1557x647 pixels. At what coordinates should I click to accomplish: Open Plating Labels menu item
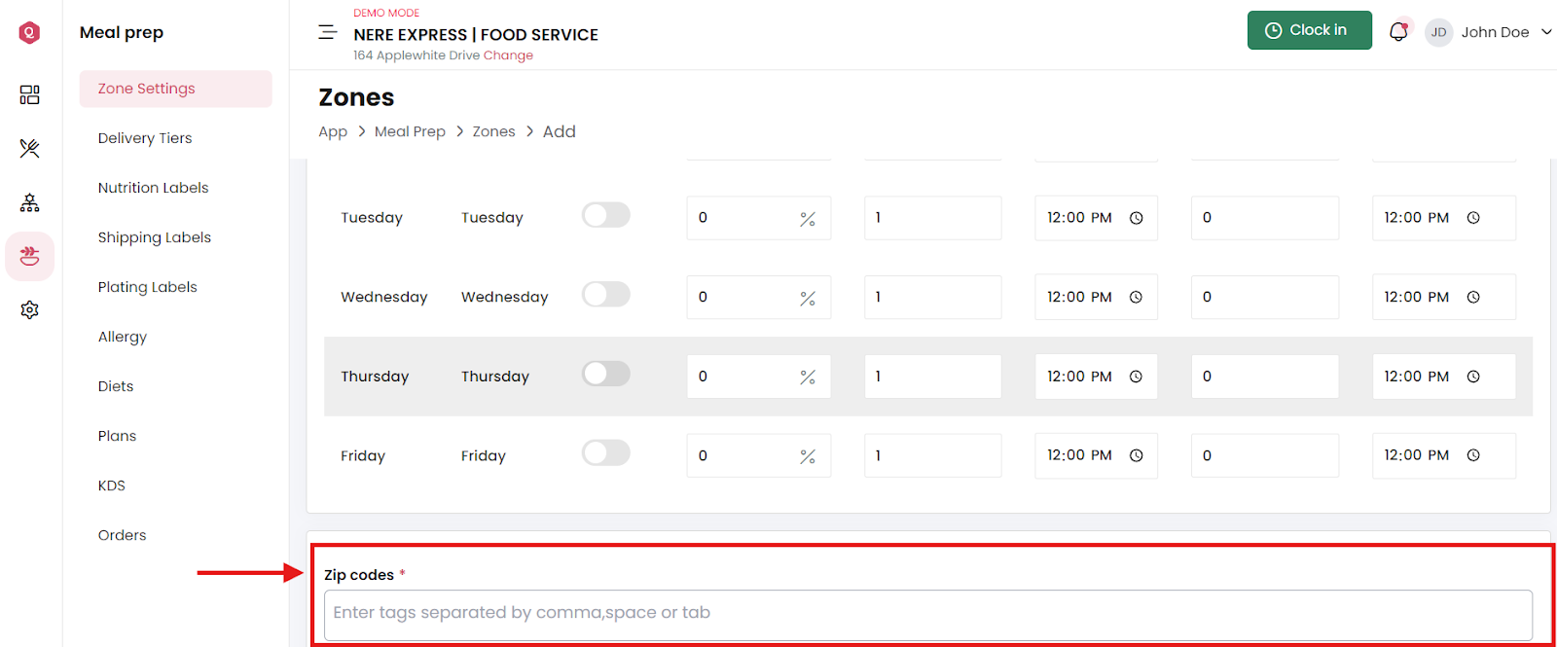point(147,287)
